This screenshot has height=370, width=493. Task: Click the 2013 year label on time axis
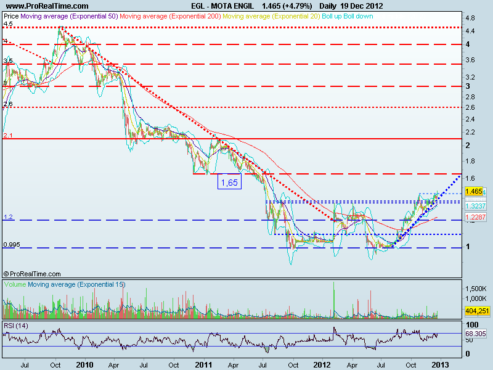coord(440,365)
